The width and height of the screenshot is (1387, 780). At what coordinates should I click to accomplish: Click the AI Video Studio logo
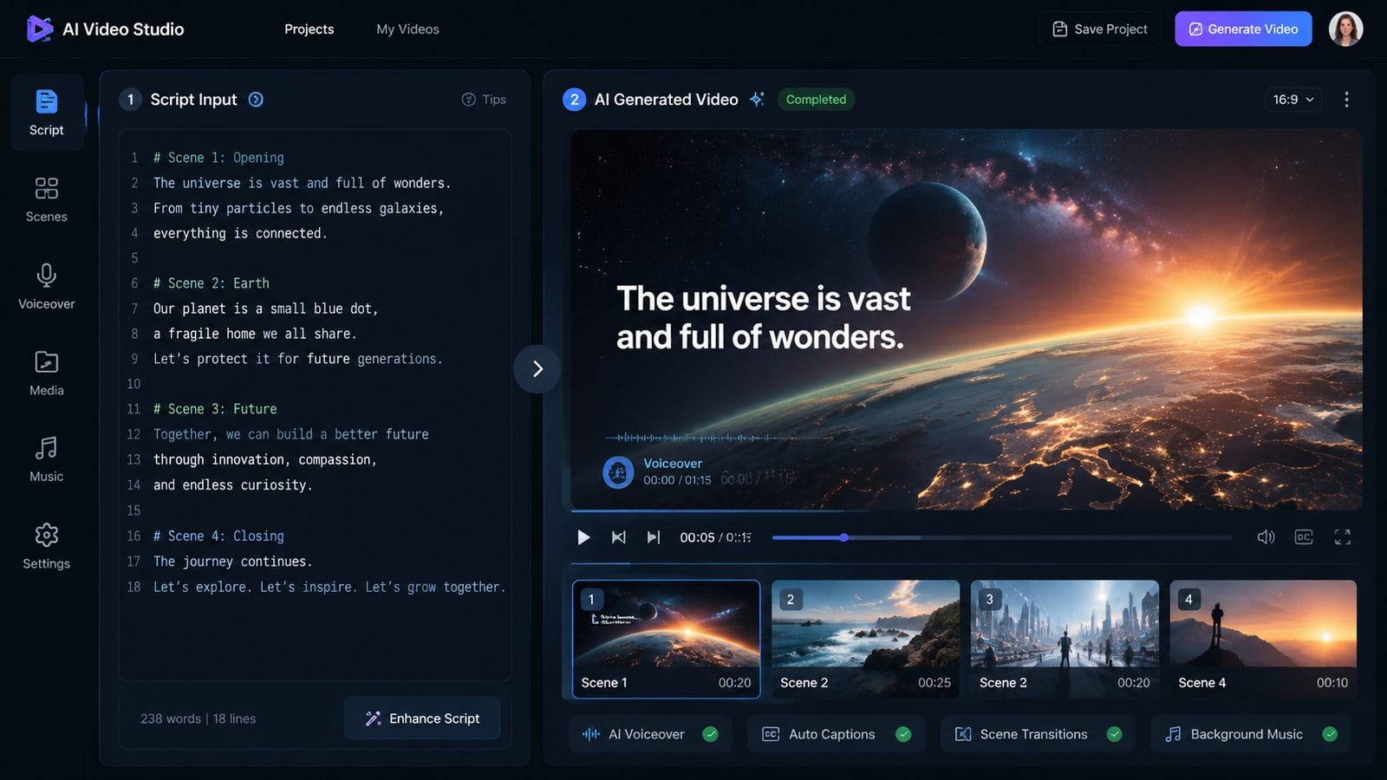pos(39,29)
